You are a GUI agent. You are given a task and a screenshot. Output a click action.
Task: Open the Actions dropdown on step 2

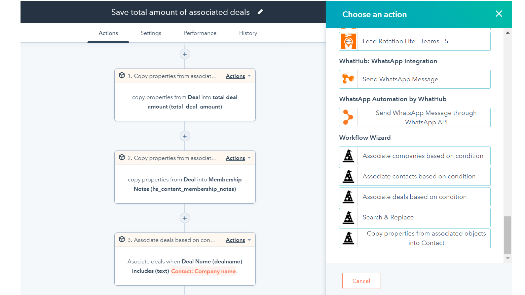(x=237, y=158)
